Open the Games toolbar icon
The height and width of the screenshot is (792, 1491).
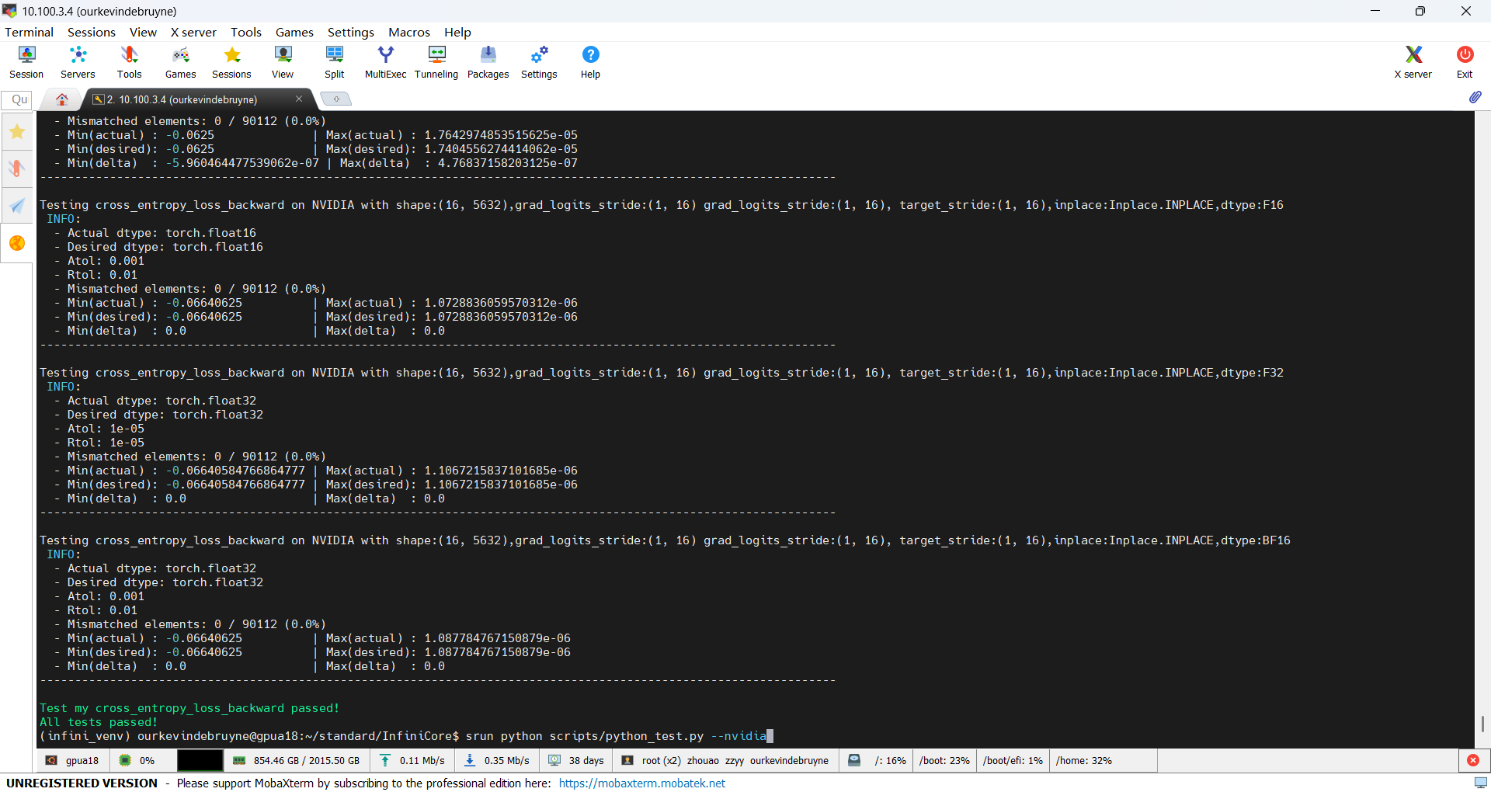coord(180,62)
